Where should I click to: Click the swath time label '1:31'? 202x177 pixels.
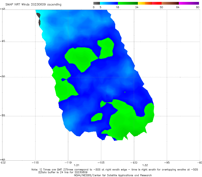[76, 165]
